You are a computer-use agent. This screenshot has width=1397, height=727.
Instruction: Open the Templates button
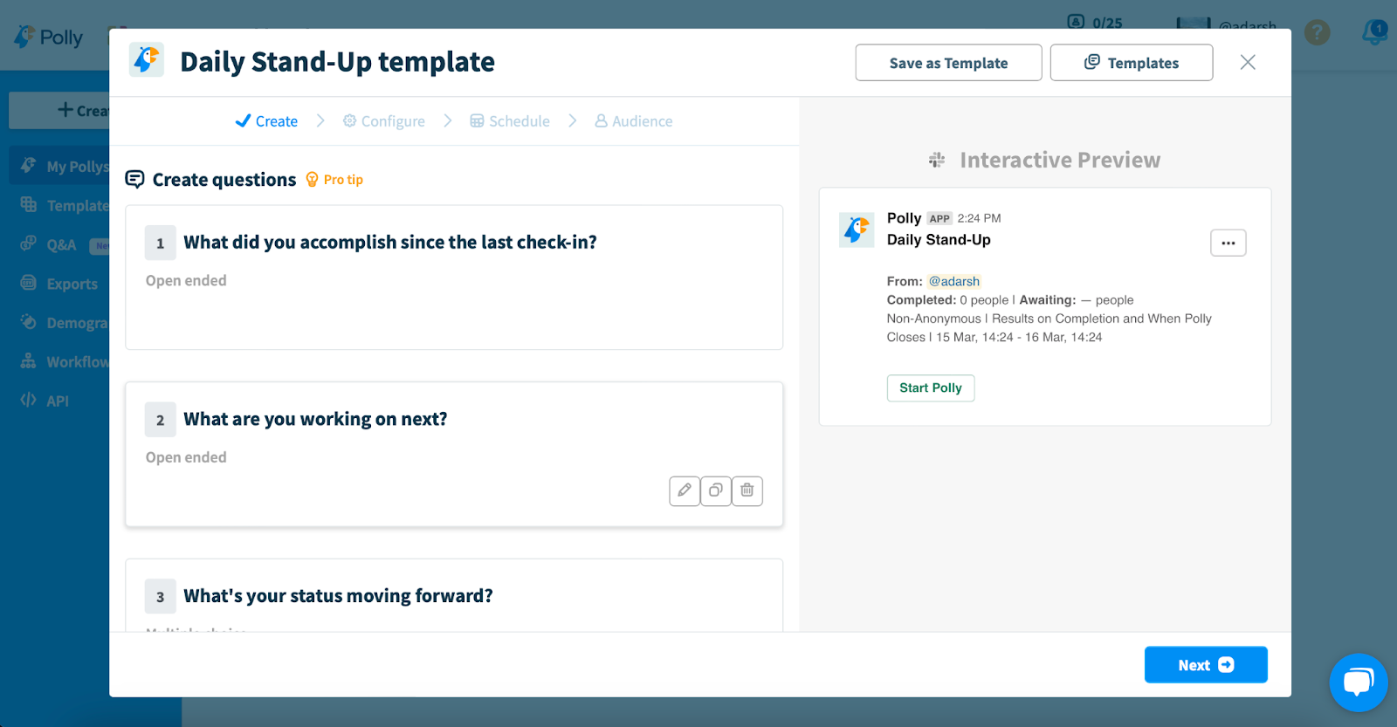click(1132, 63)
